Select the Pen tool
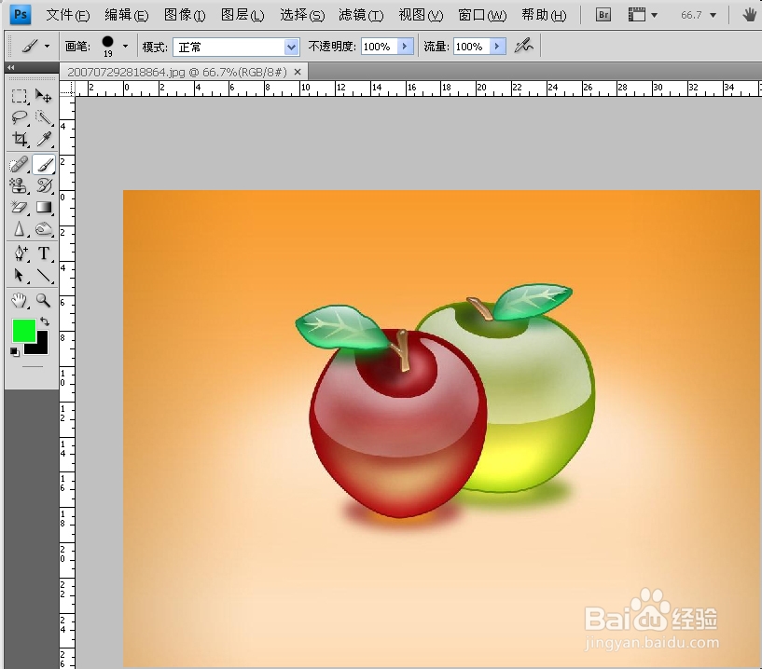This screenshot has height=669, width=762. (x=19, y=253)
